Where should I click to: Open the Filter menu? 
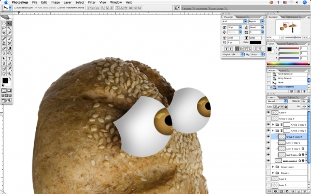click(x=92, y=3)
